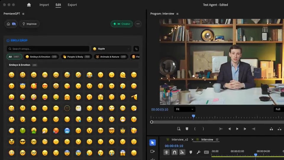
Task: Open the Discord icon in PremiereGPT
Action: tap(14, 24)
